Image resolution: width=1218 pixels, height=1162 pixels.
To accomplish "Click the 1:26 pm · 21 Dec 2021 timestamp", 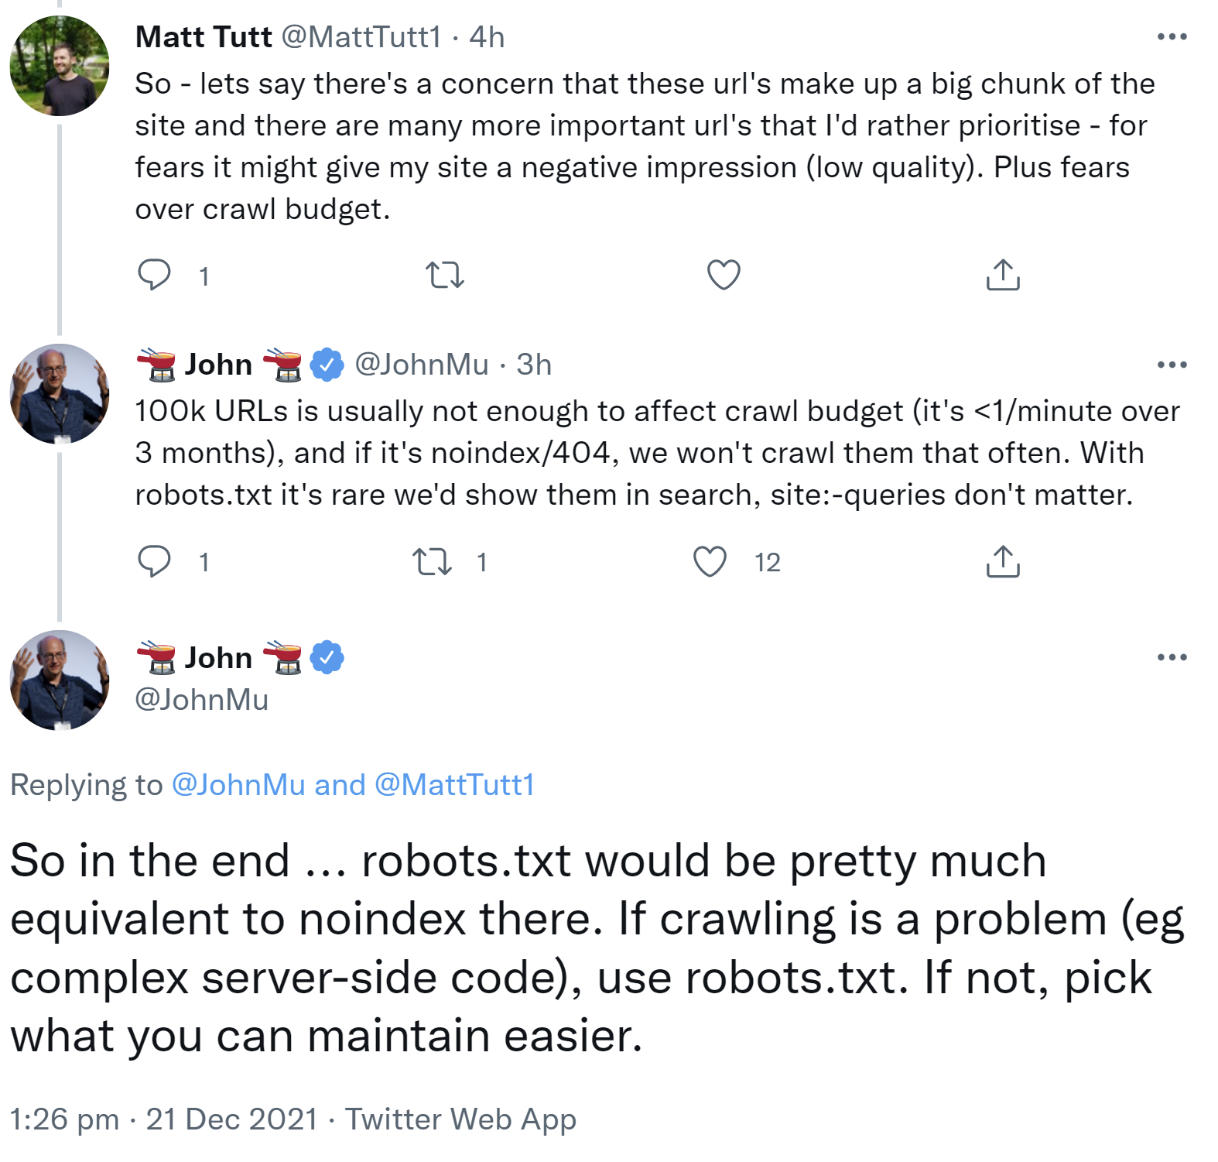I will point(163,1119).
